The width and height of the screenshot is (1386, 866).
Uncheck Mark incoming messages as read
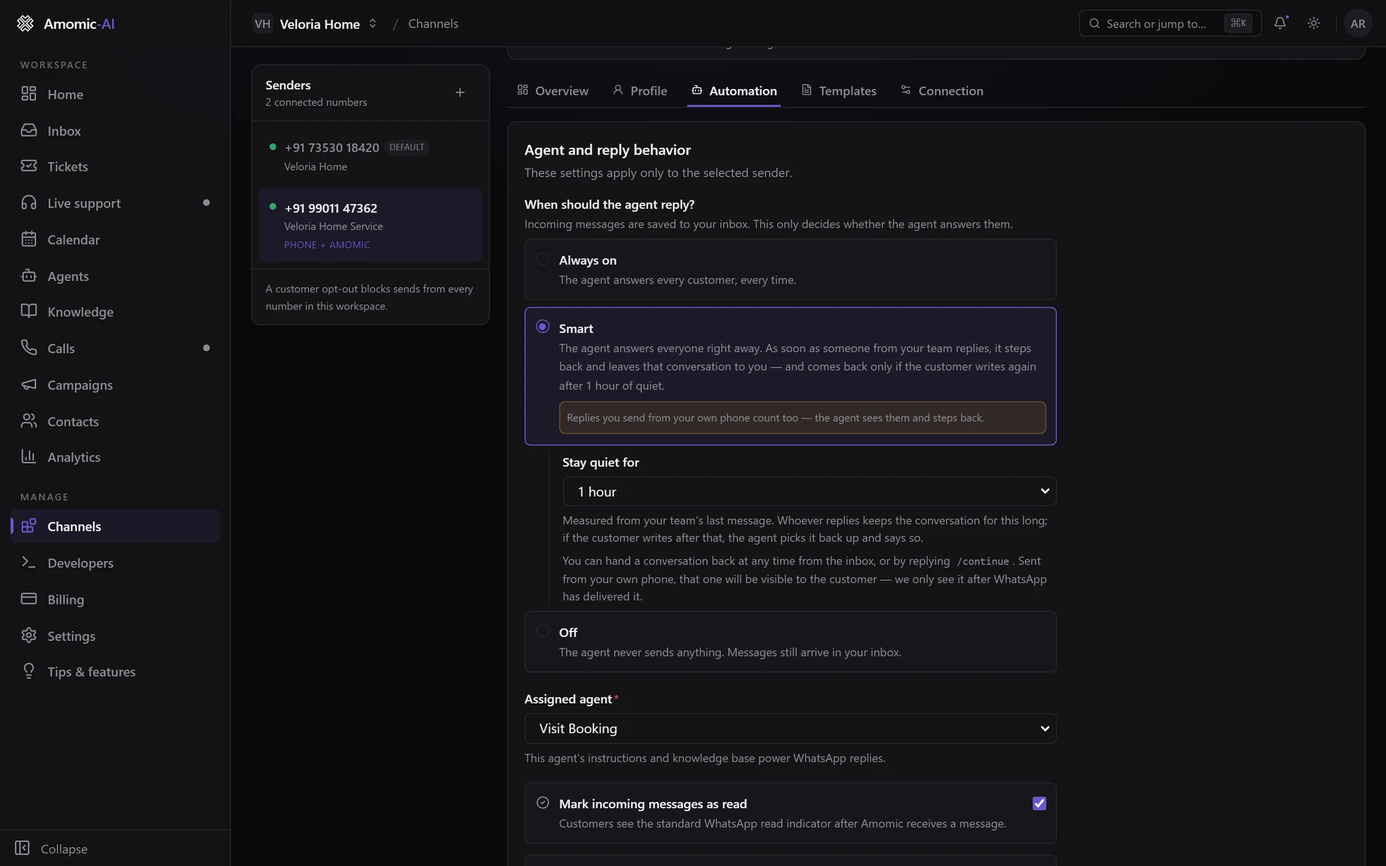pyautogui.click(x=1039, y=803)
